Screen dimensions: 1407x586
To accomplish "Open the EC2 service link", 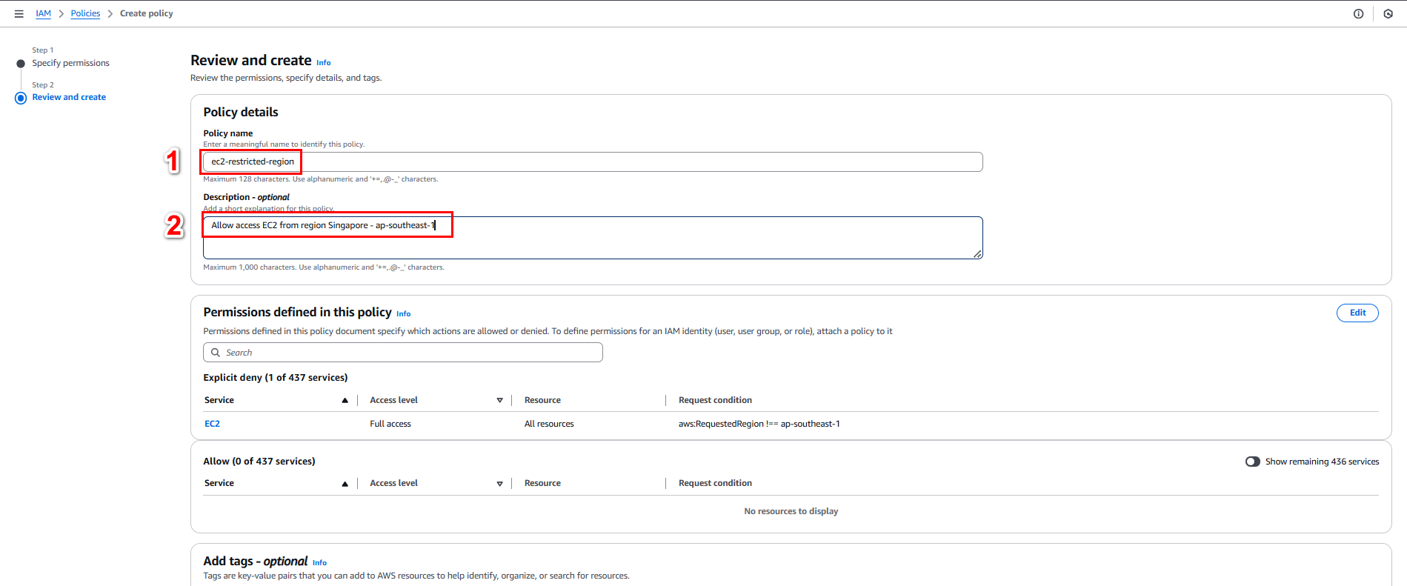I will pos(212,424).
